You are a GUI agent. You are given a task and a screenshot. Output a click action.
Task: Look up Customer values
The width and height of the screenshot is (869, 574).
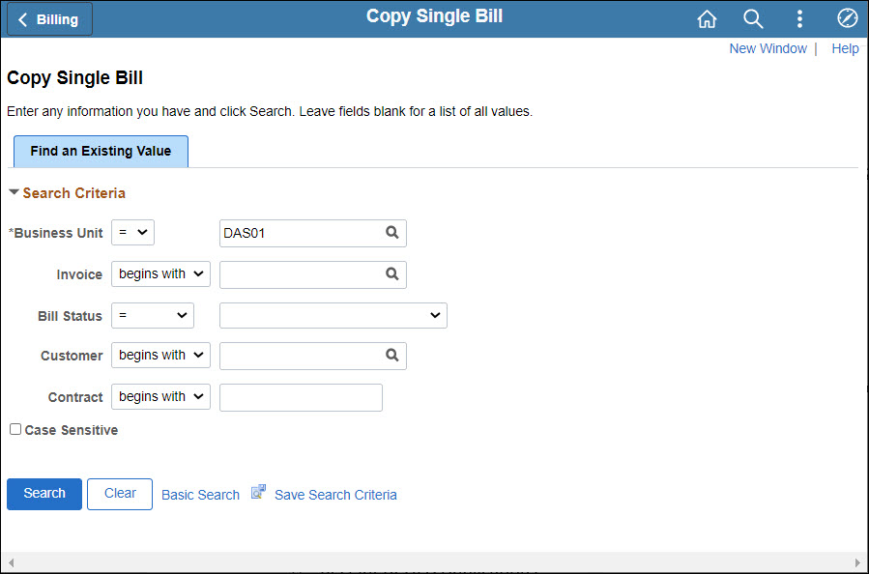pyautogui.click(x=391, y=356)
